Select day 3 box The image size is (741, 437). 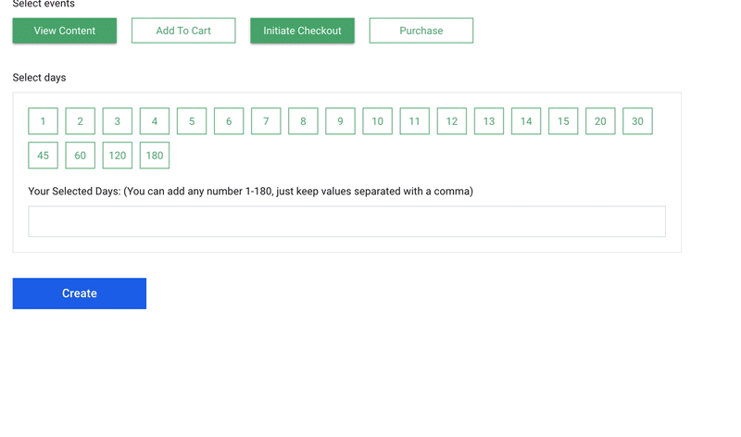click(x=118, y=121)
